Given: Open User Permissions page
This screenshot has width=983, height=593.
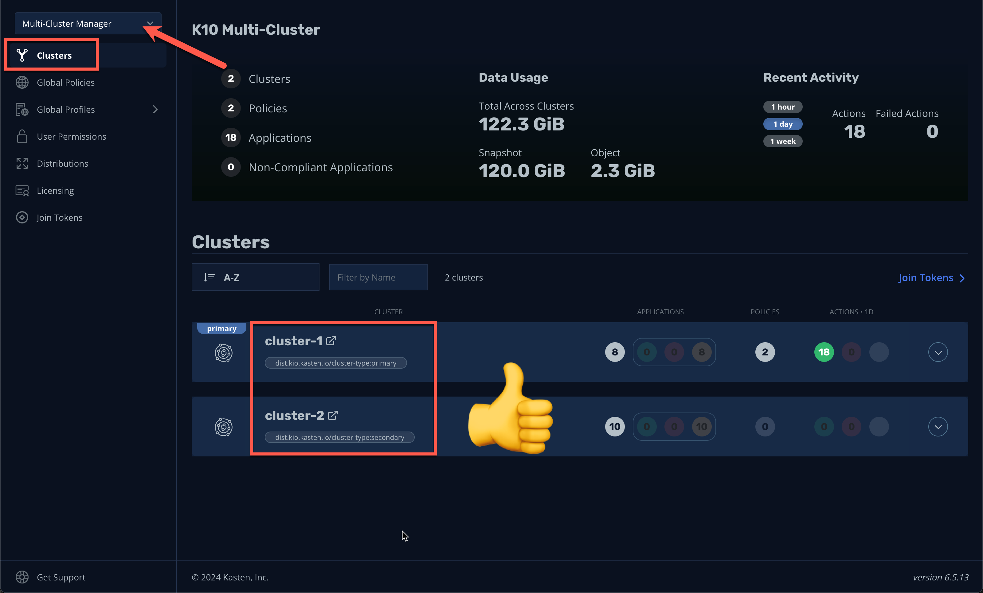Looking at the screenshot, I should [71, 136].
